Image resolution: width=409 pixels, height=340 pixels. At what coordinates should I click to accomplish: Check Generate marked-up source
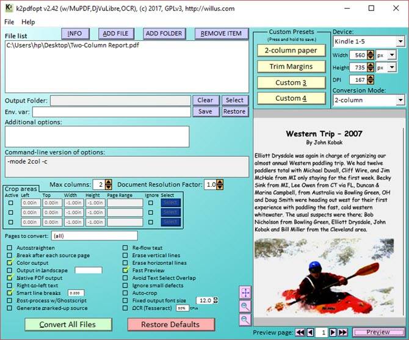tap(10, 308)
